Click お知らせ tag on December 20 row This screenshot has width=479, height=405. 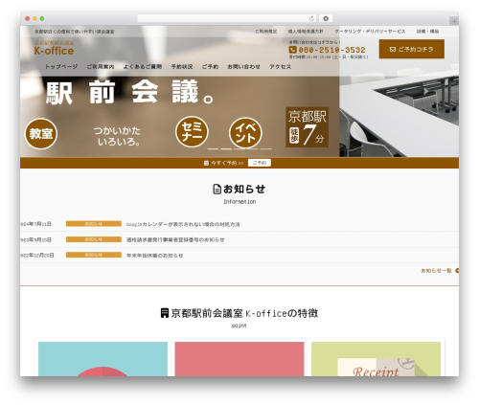tap(94, 255)
